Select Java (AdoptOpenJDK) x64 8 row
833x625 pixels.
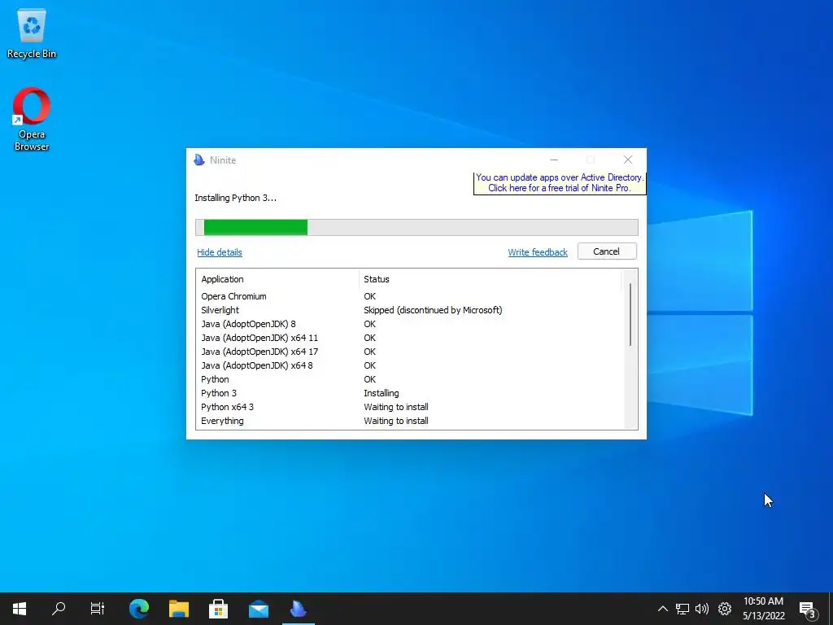[409, 365]
